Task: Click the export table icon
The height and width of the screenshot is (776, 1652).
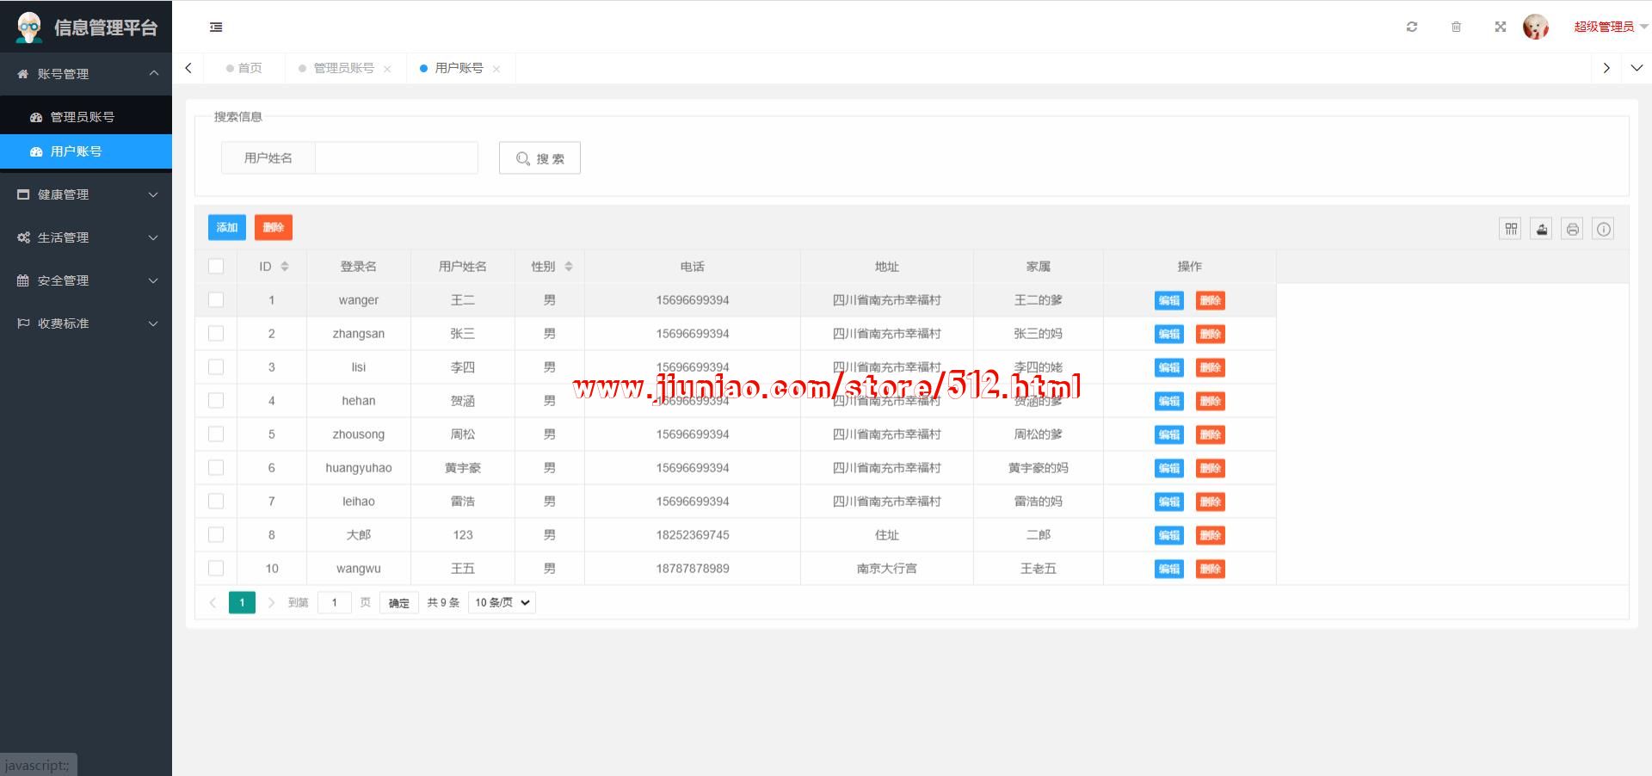Action: click(1542, 229)
